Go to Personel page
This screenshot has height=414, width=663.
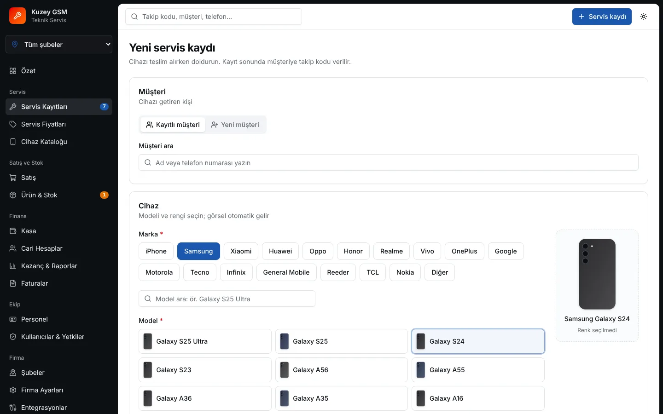pyautogui.click(x=59, y=319)
